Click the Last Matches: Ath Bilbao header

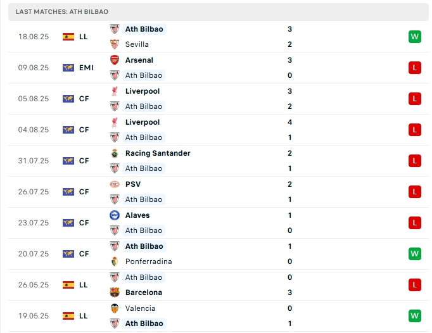[61, 12]
